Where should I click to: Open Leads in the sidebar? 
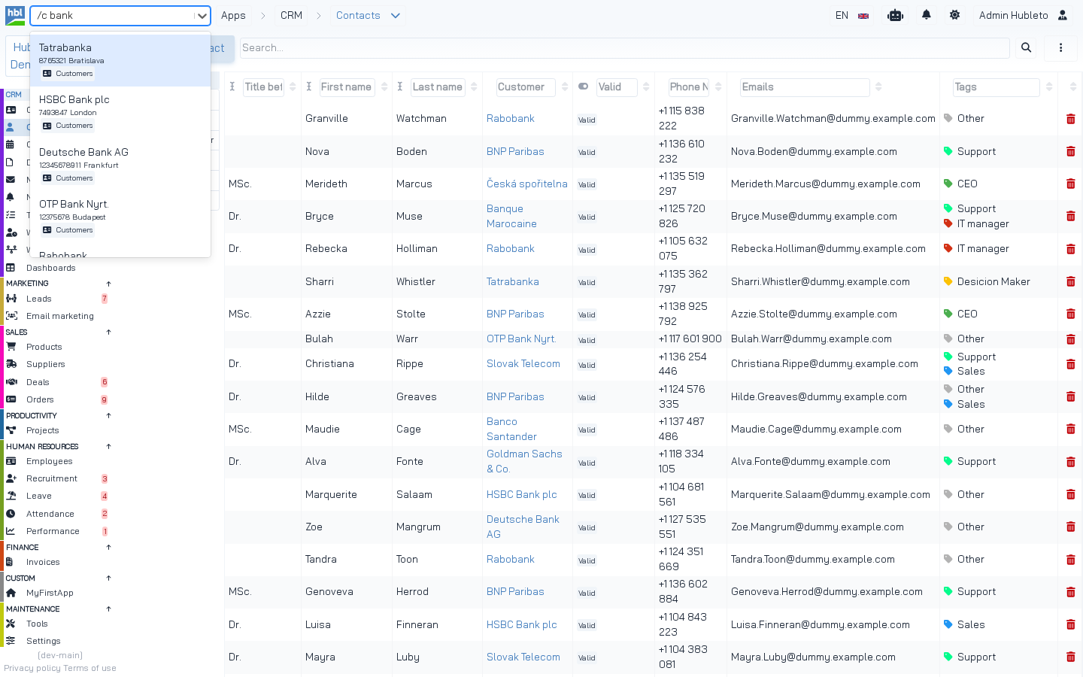39,299
